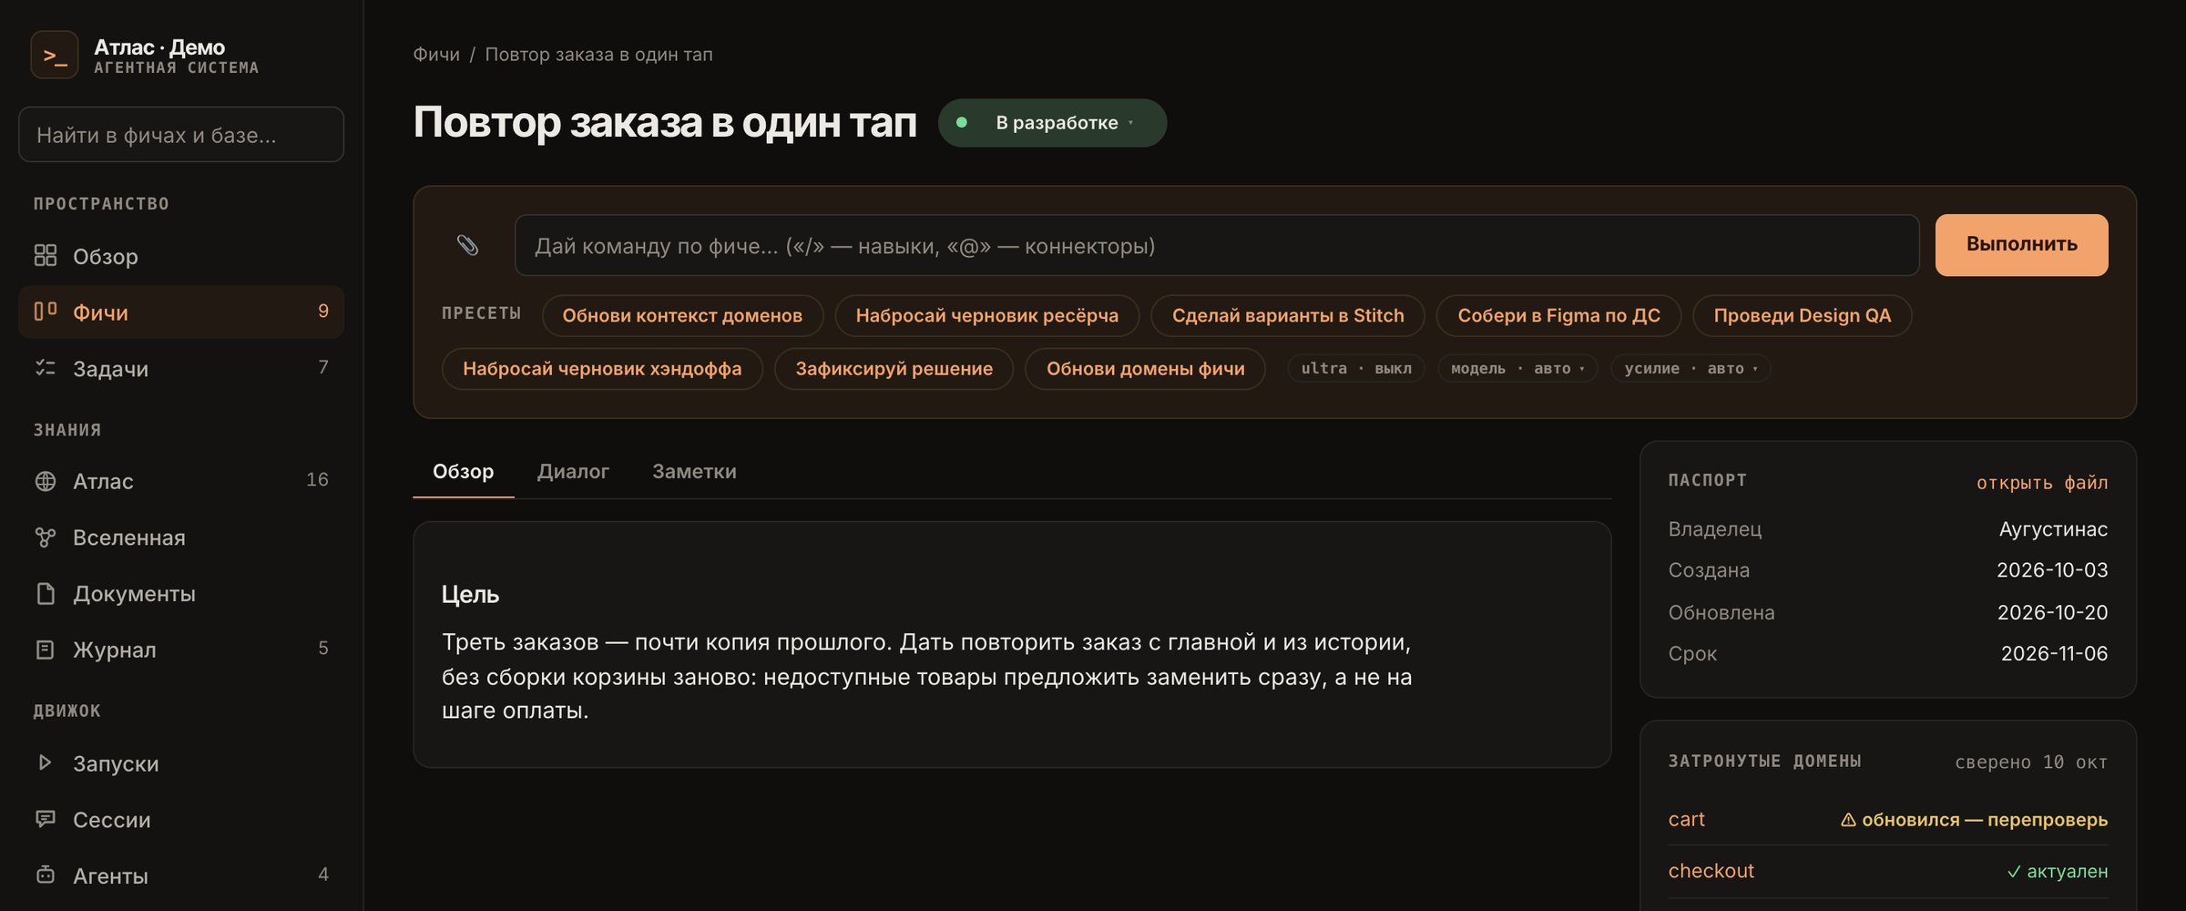The image size is (2186, 911).
Task: Open the усилие · авто dropdown
Action: click(1691, 368)
